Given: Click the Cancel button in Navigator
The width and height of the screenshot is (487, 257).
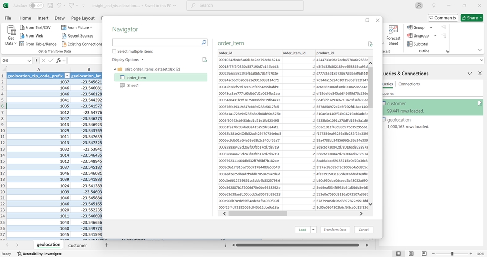Looking at the screenshot, I should (363, 230).
